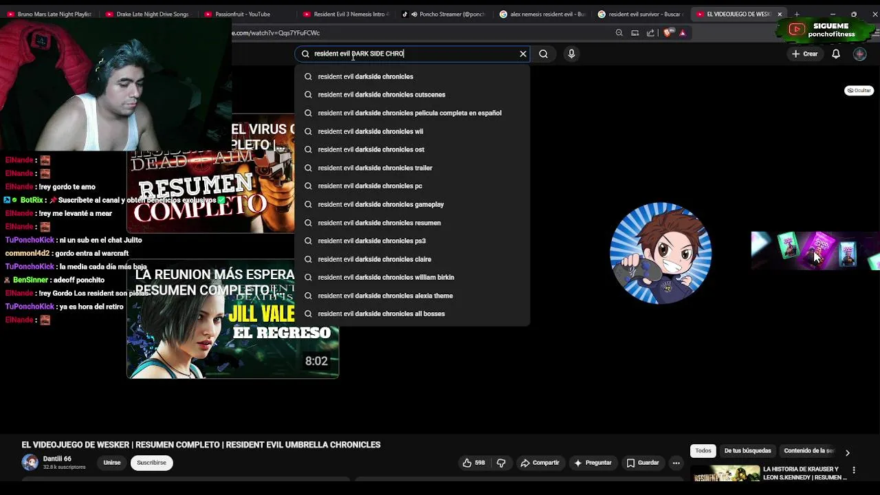880x495 pixels.
Task: Switch to Bruno Mars Late Night Playlist tab
Action: point(49,14)
